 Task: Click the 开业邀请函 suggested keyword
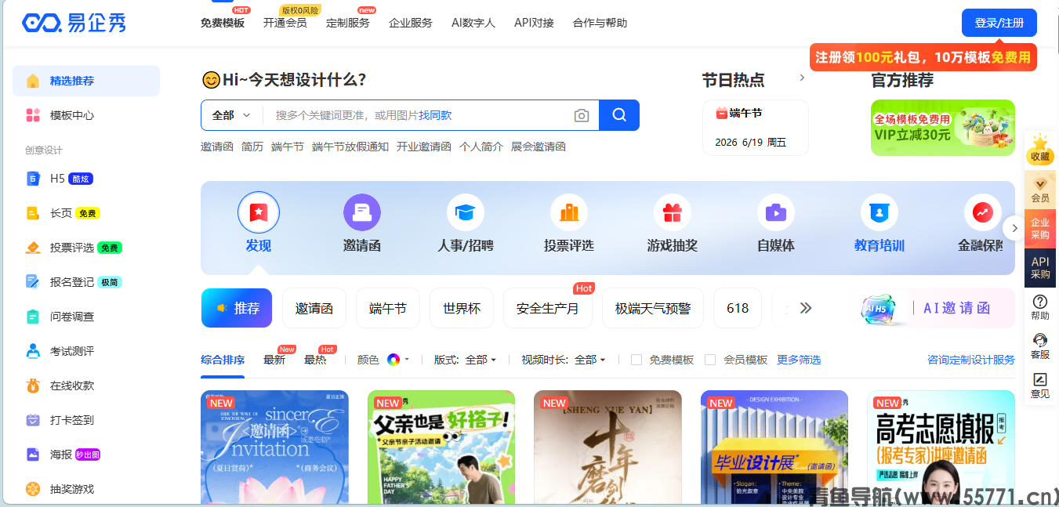pyautogui.click(x=424, y=147)
